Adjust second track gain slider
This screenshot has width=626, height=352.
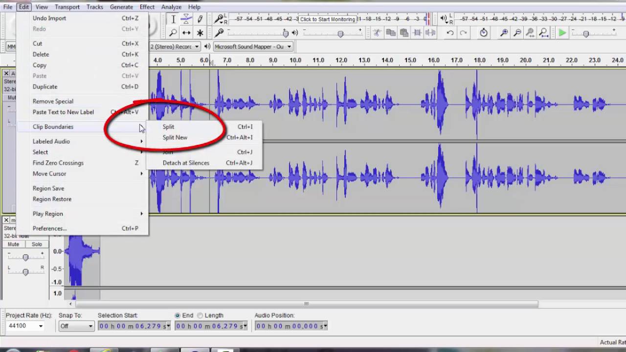[x=25, y=257]
